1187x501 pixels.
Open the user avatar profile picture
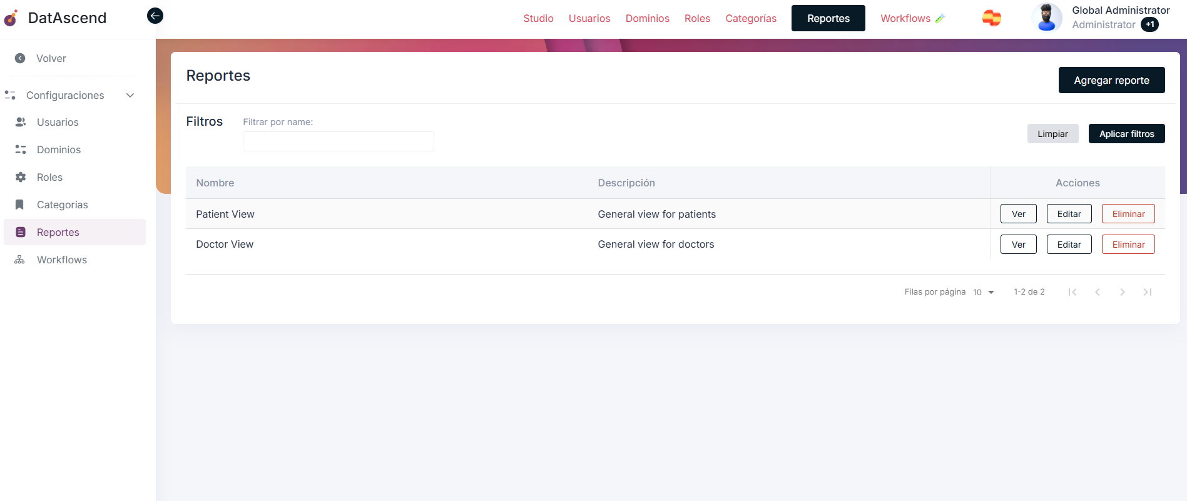tap(1047, 18)
